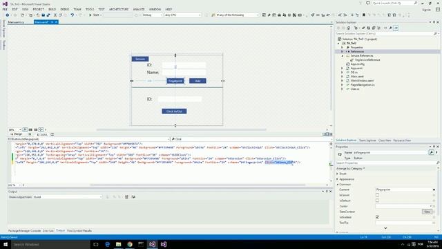Viewport: 442px width, 249px height.
Task: Open the ARCHITECTURE menu
Action: [x=119, y=9]
